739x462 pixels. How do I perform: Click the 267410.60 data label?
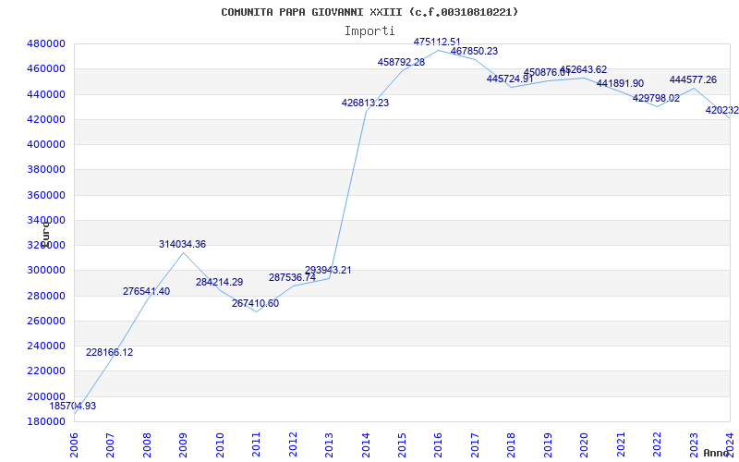[x=255, y=304]
